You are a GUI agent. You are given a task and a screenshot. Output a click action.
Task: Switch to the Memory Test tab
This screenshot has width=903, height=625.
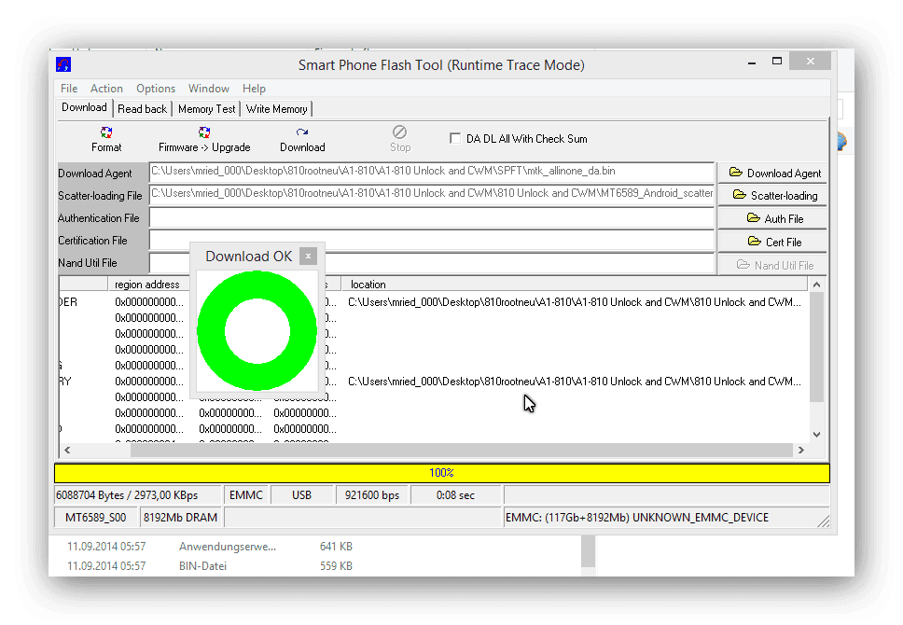point(207,109)
